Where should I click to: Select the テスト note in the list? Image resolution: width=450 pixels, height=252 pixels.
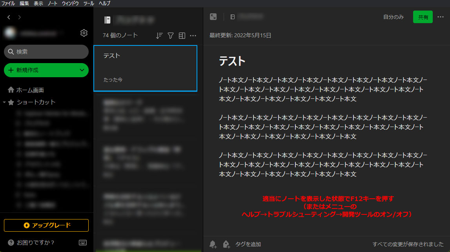[145, 67]
